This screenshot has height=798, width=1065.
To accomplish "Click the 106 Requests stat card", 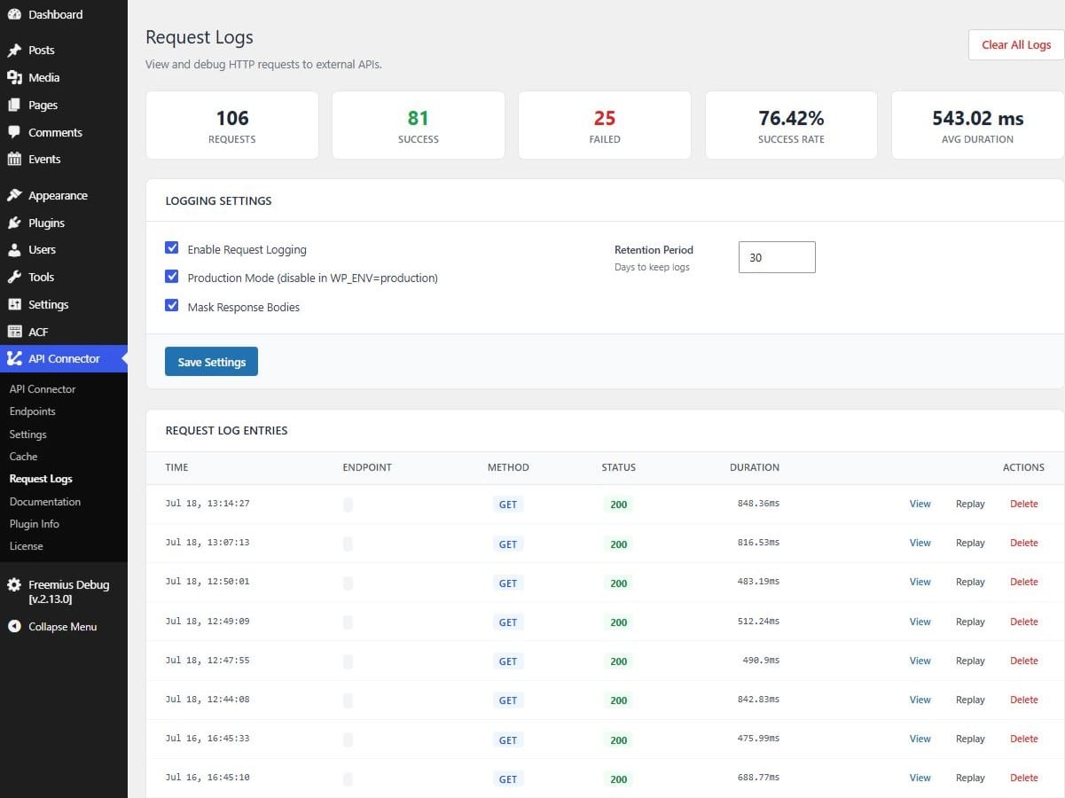I will tap(232, 125).
